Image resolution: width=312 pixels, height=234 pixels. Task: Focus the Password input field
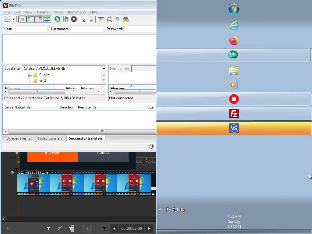pyautogui.click(x=140, y=29)
